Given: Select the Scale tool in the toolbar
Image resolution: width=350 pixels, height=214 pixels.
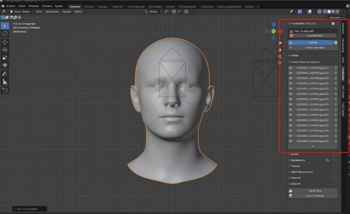Looking at the screenshot, I should tap(5, 57).
